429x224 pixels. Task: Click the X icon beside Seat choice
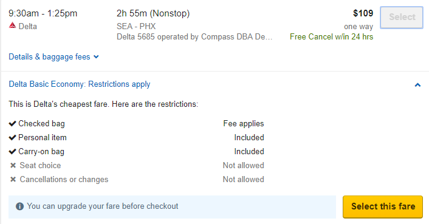(13, 166)
